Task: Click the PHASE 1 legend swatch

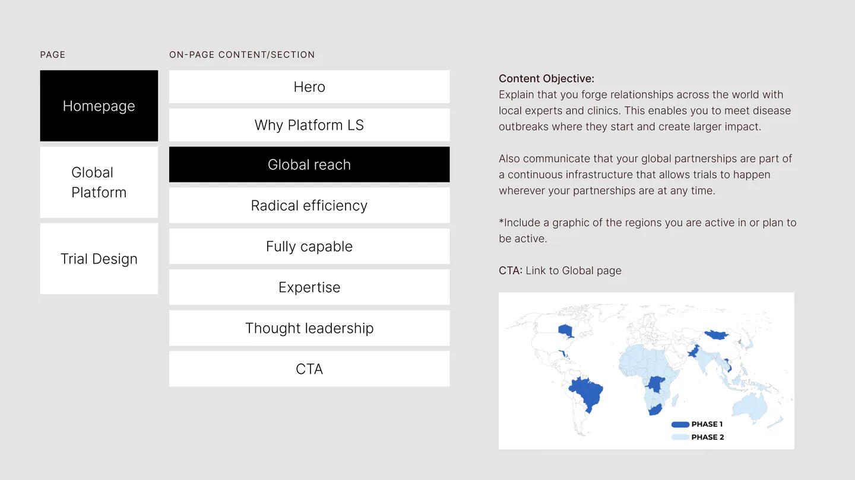Action: pos(680,424)
